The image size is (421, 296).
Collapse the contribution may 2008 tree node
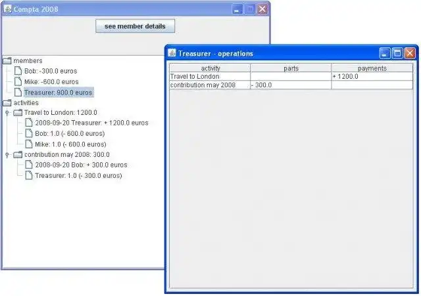(7, 155)
